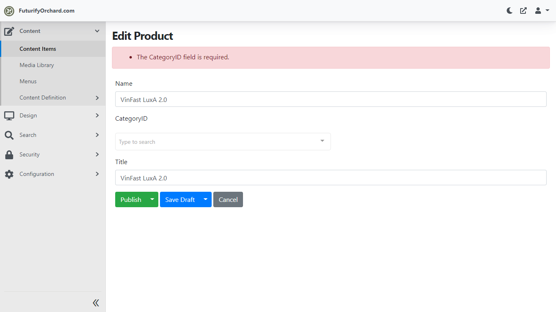This screenshot has width=556, height=312.
Task: Click the Publish button
Action: tap(131, 199)
